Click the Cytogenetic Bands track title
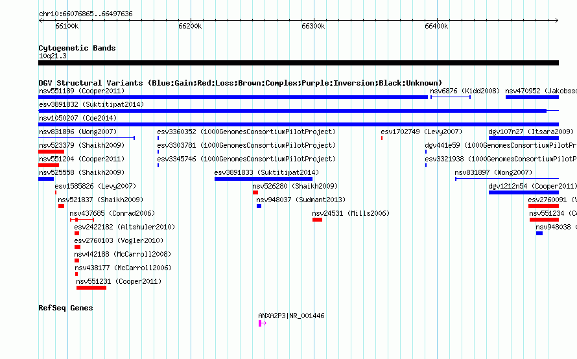The width and height of the screenshot is (577, 359). tap(77, 48)
